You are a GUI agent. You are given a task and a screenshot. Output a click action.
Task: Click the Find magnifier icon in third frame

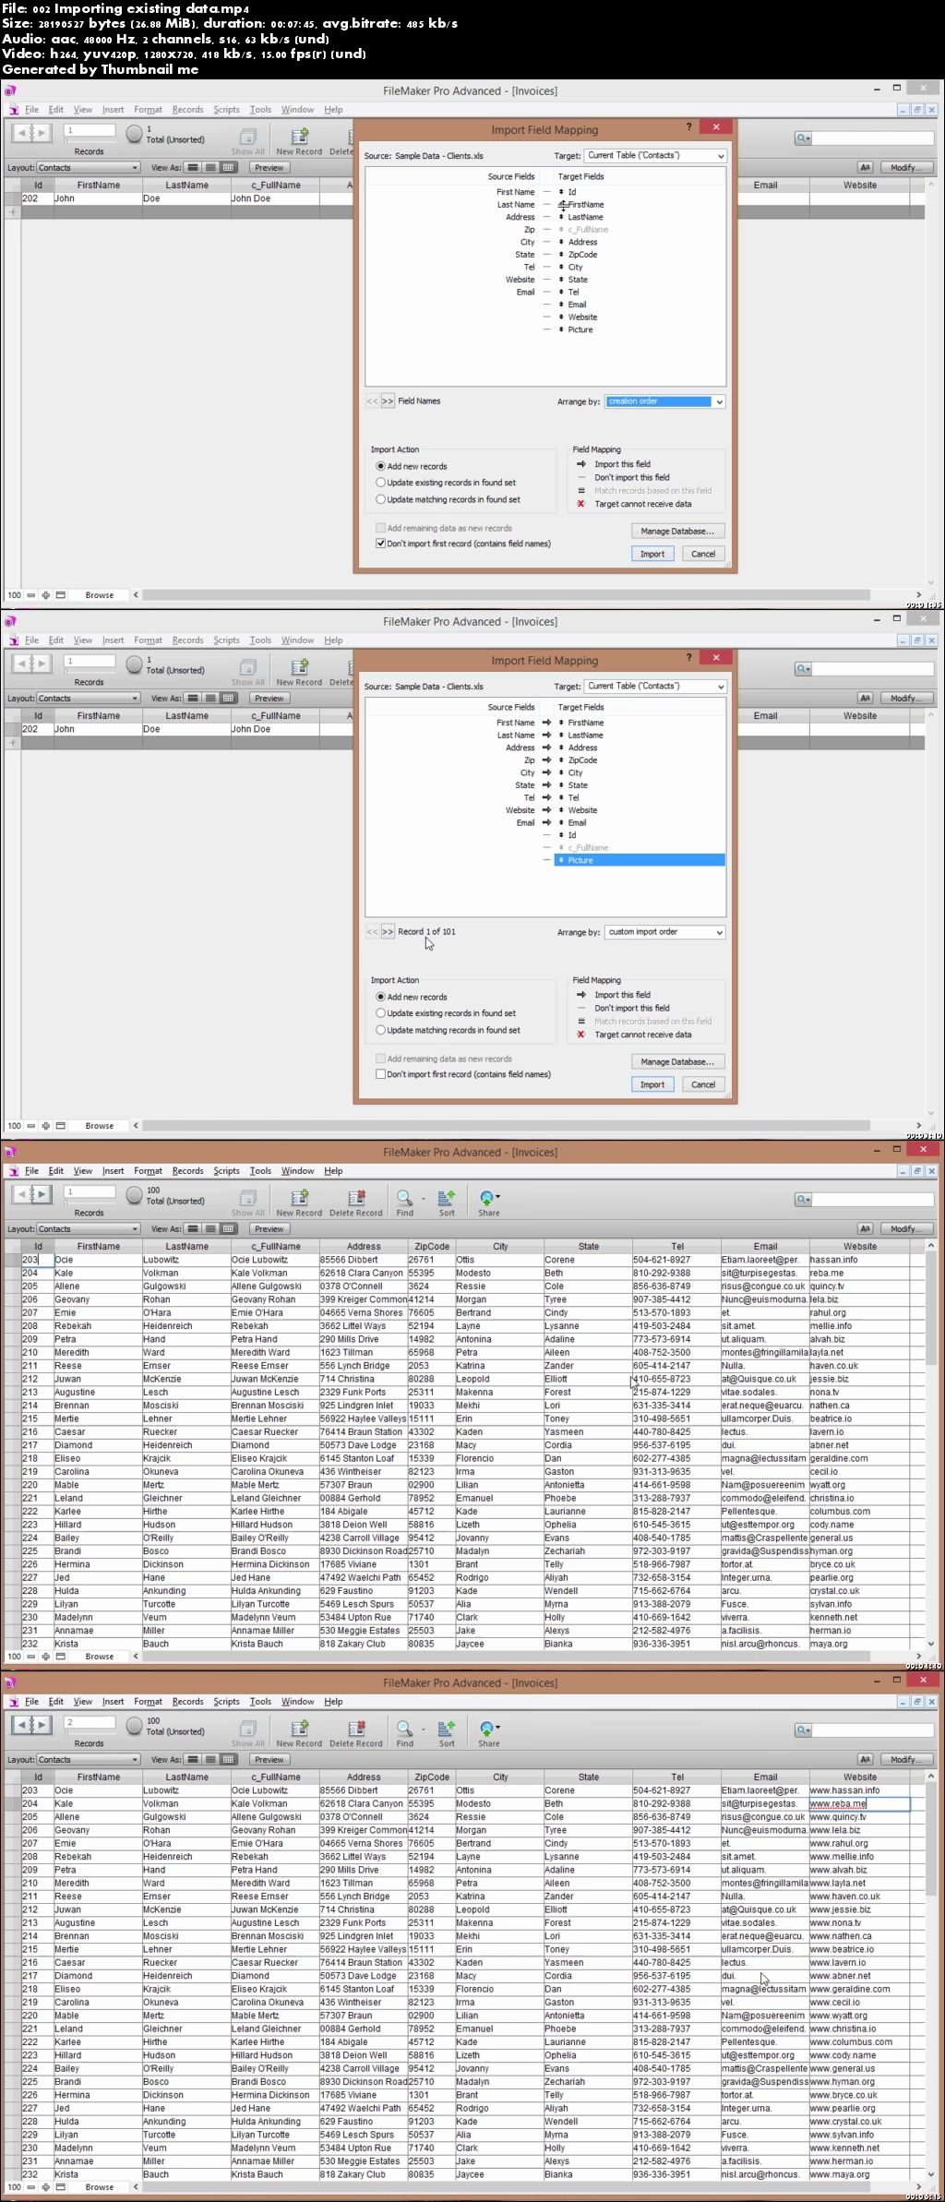pos(404,1197)
